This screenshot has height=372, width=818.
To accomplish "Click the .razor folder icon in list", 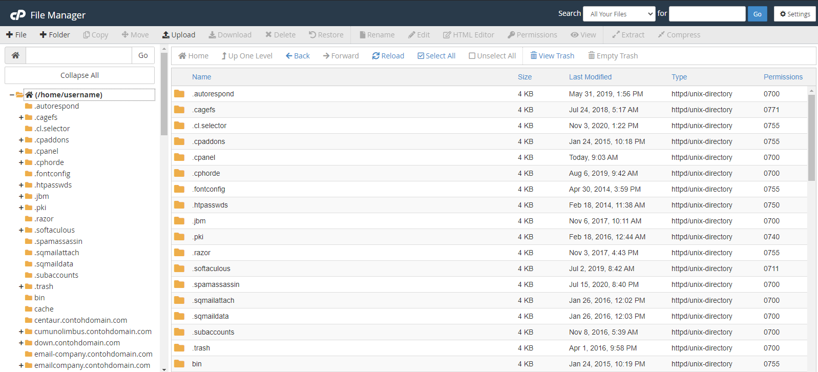I will 179,253.
